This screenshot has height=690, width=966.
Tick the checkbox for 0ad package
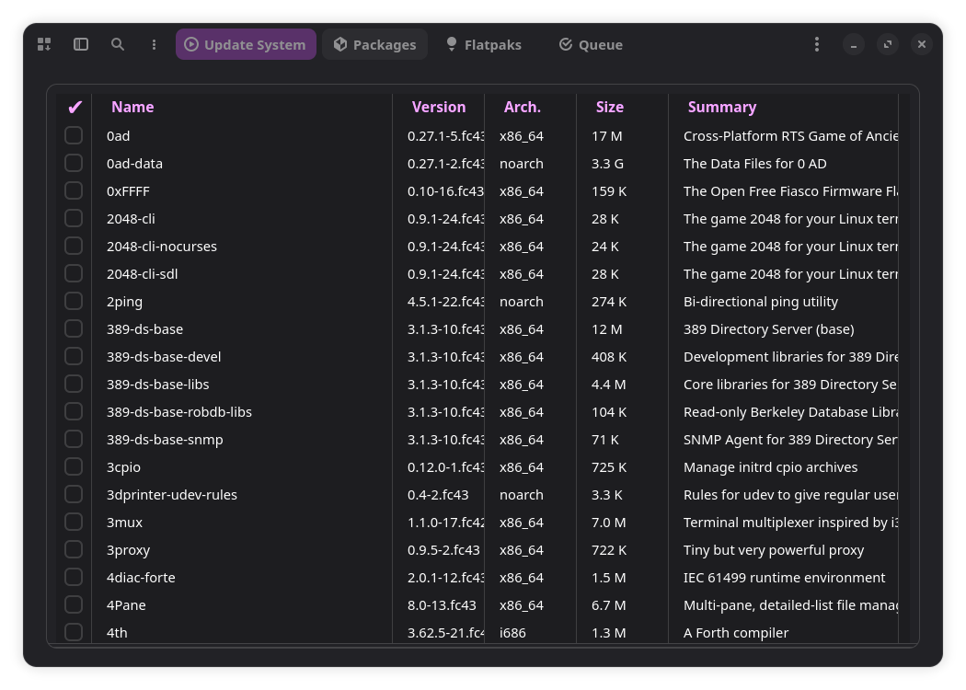point(74,135)
